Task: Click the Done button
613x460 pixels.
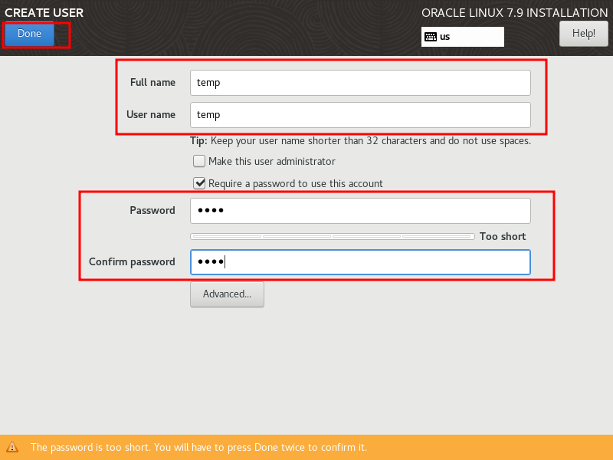Action: click(29, 34)
